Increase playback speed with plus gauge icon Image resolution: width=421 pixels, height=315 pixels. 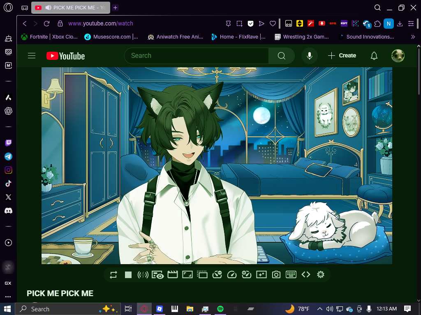247,274
